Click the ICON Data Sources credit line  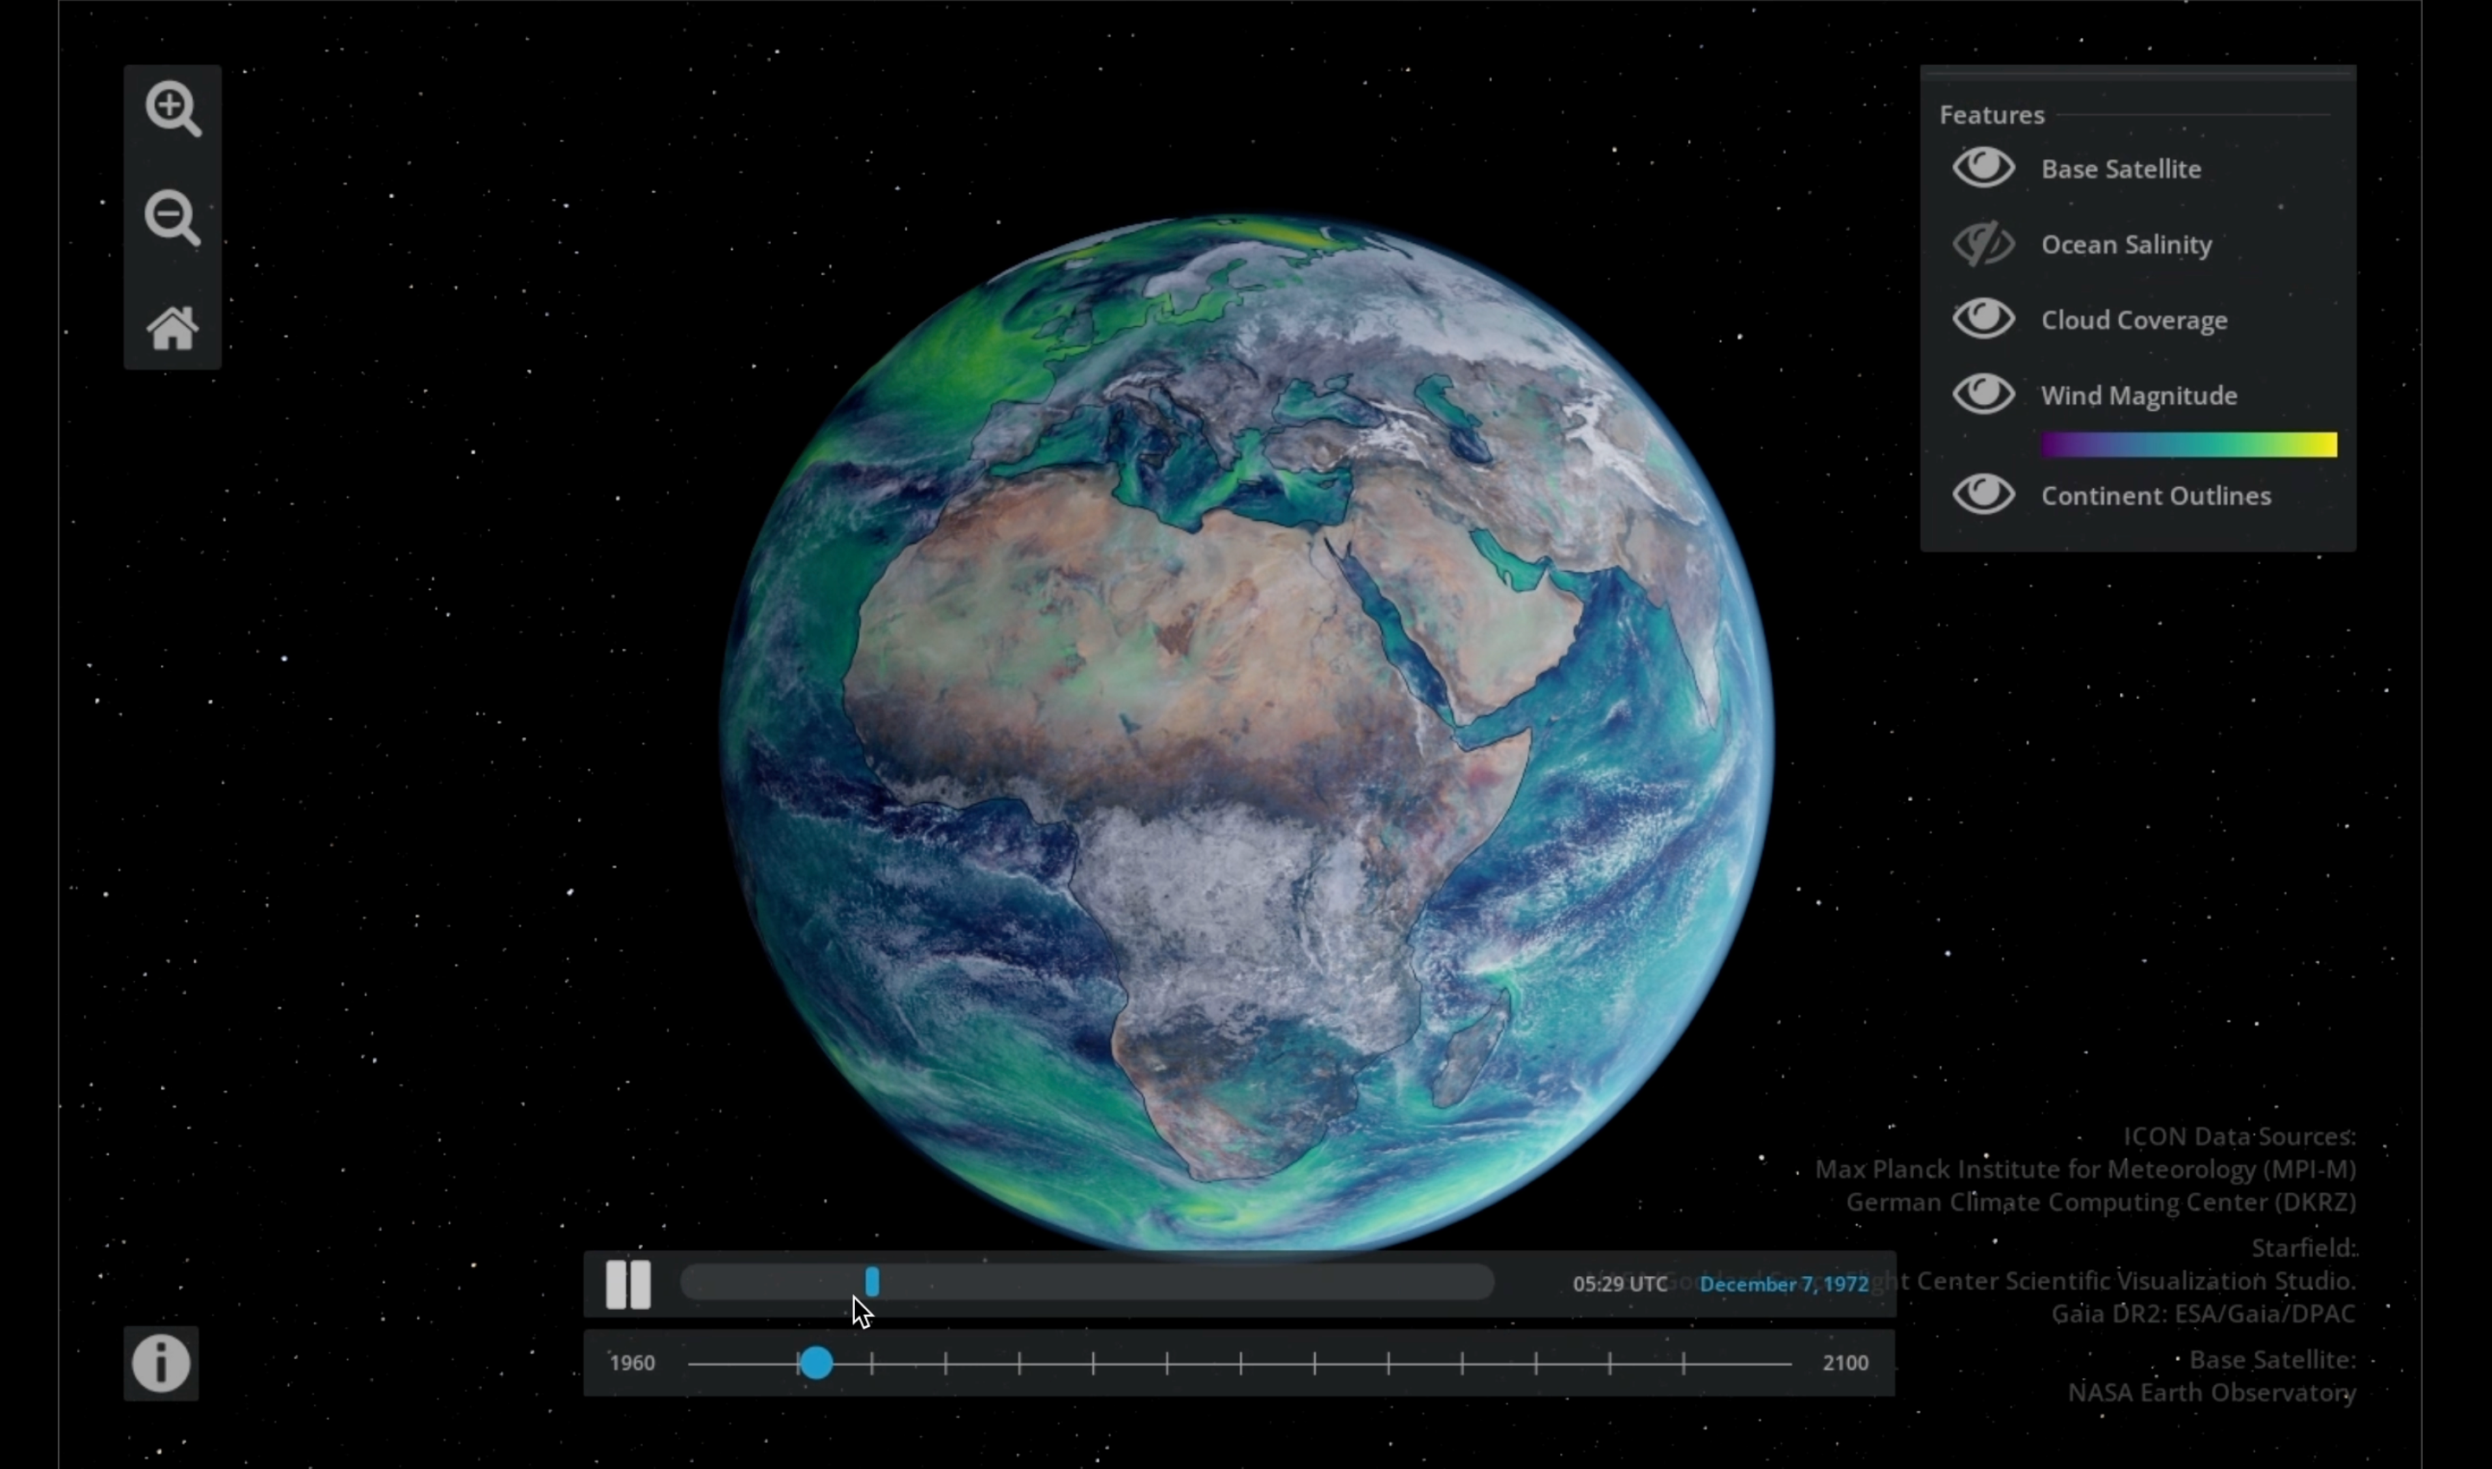(x=2238, y=1137)
